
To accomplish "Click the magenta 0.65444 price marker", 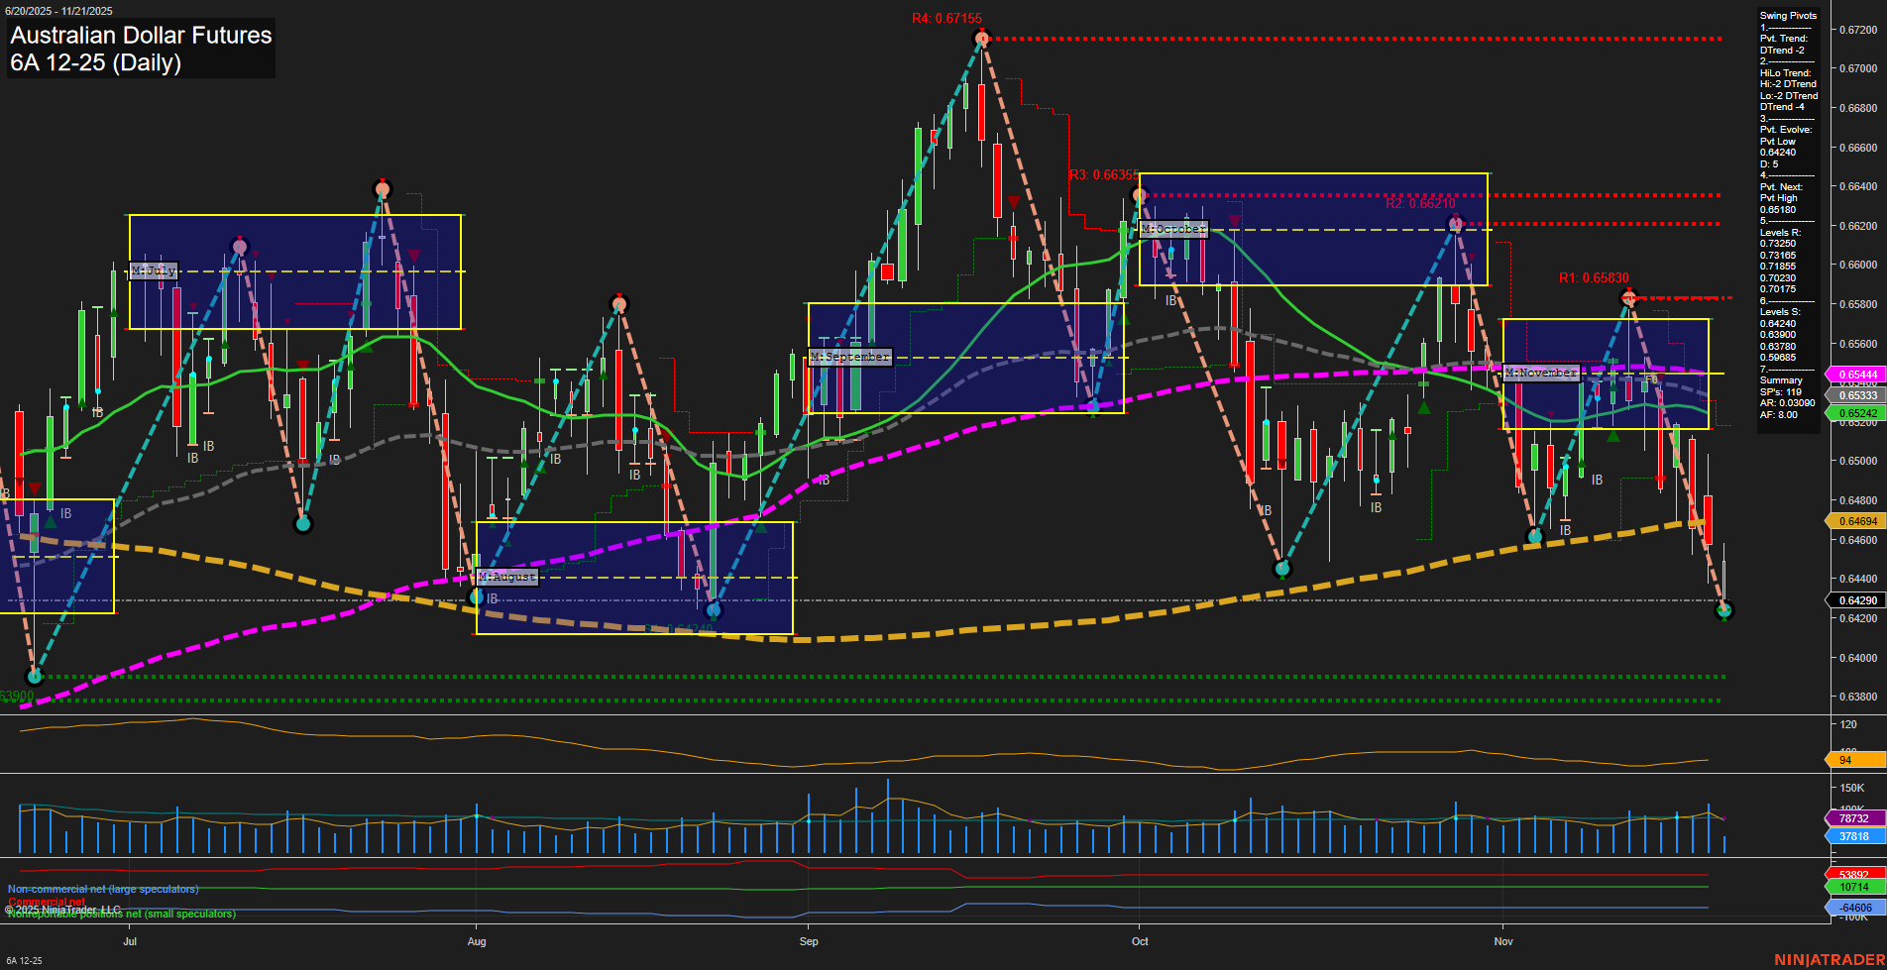I will 1856,375.
